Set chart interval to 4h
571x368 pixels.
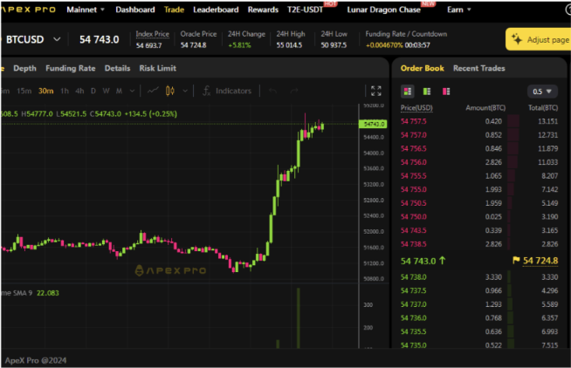click(79, 91)
